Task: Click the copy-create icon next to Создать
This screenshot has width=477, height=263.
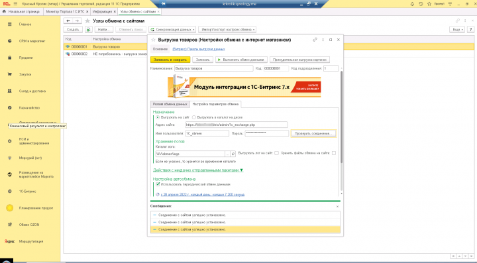Action: 88,30
